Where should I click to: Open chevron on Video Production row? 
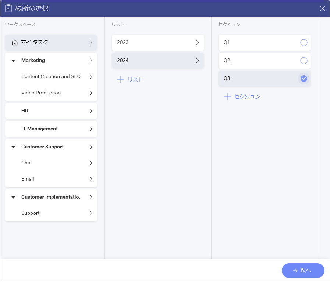91,93
